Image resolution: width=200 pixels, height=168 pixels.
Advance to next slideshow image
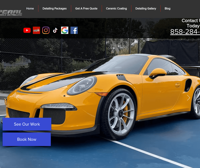point(188,98)
